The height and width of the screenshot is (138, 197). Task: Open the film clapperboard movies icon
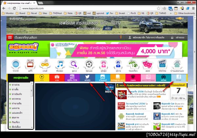162,66
